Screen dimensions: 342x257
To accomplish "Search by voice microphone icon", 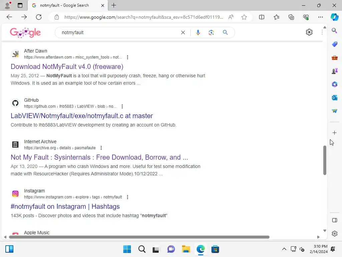I will pyautogui.click(x=198, y=32).
